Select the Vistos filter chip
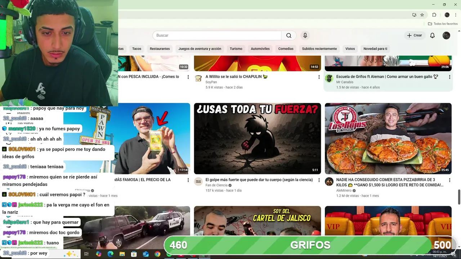 point(350,49)
